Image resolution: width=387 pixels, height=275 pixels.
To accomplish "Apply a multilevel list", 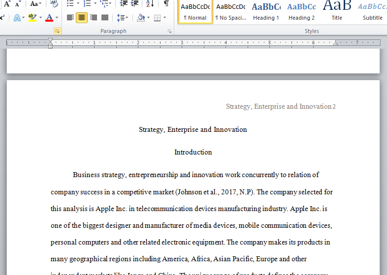I will (104, 3).
